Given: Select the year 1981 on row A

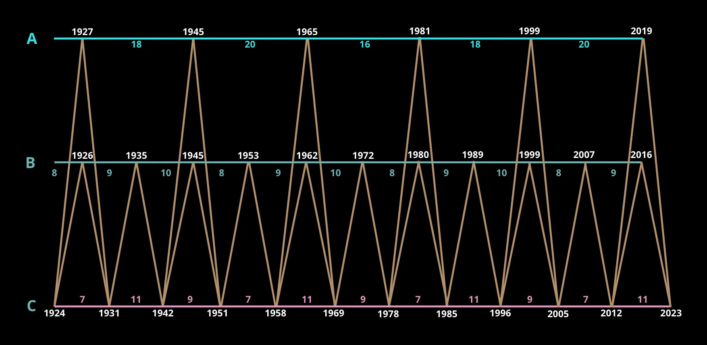Looking at the screenshot, I should click(x=420, y=31).
